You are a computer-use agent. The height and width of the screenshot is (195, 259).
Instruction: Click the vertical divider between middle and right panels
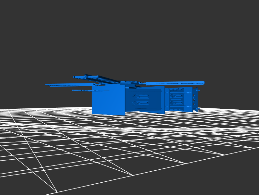point(166,101)
